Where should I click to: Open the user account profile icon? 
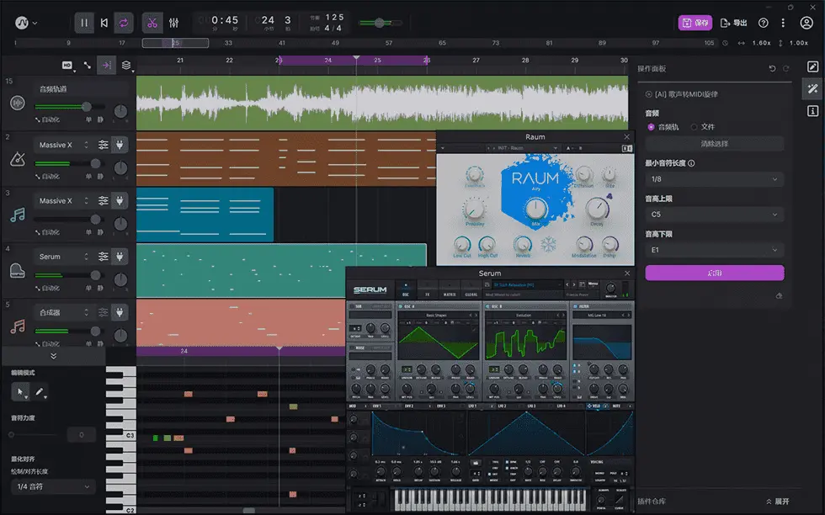[806, 23]
